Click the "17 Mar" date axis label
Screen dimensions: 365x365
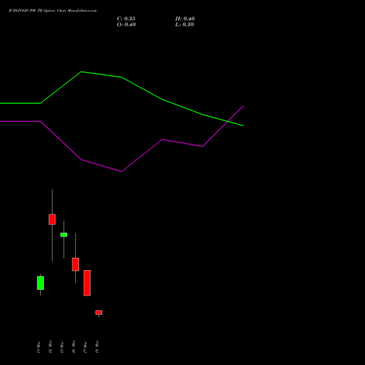[85, 347]
